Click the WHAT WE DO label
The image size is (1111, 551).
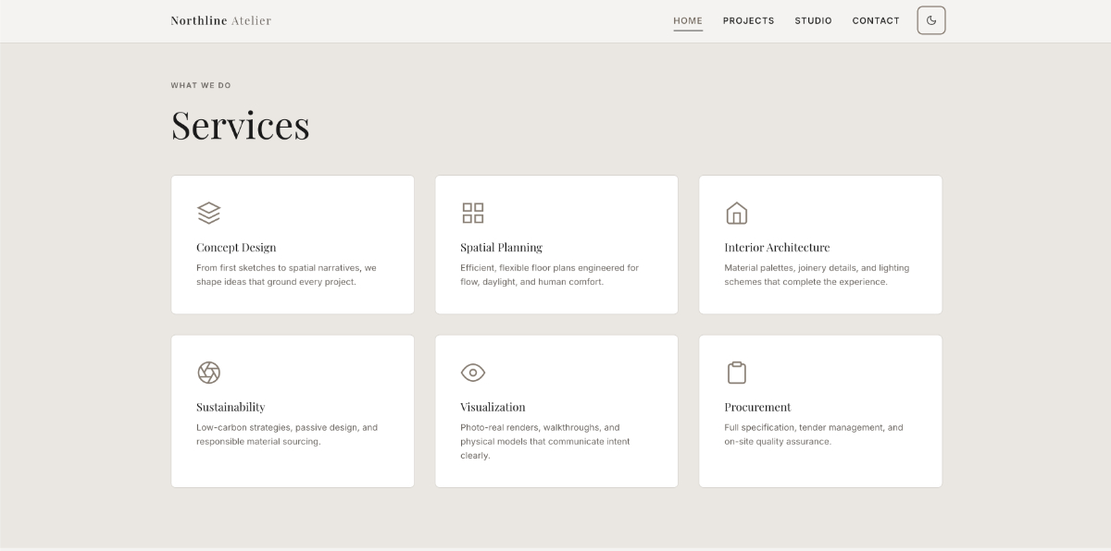pos(200,84)
